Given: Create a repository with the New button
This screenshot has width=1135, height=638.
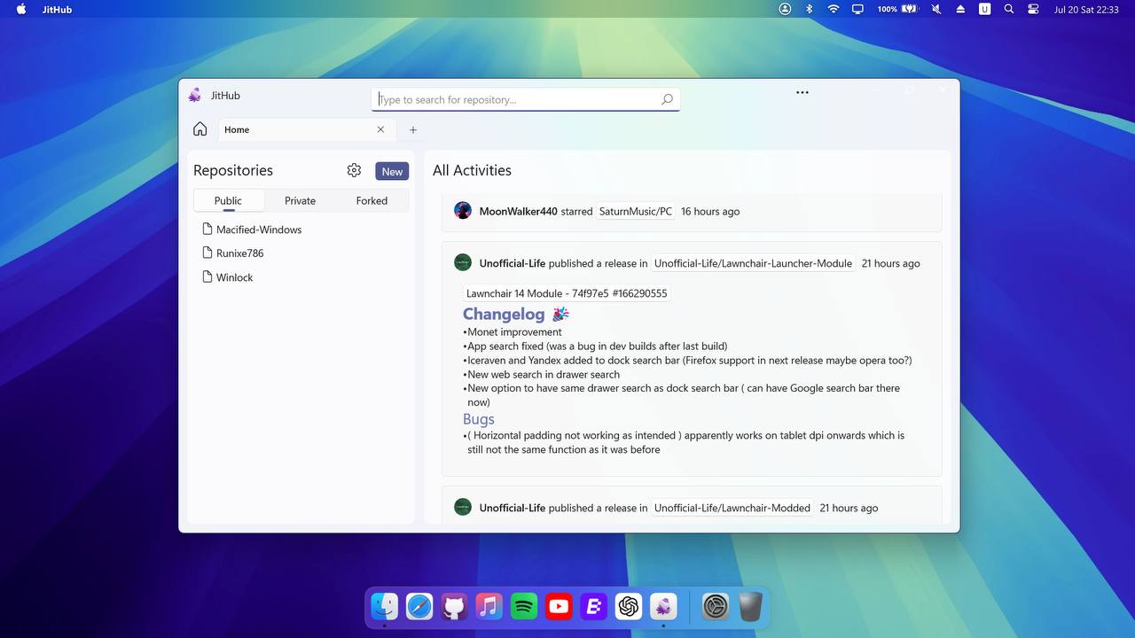Looking at the screenshot, I should [x=392, y=171].
